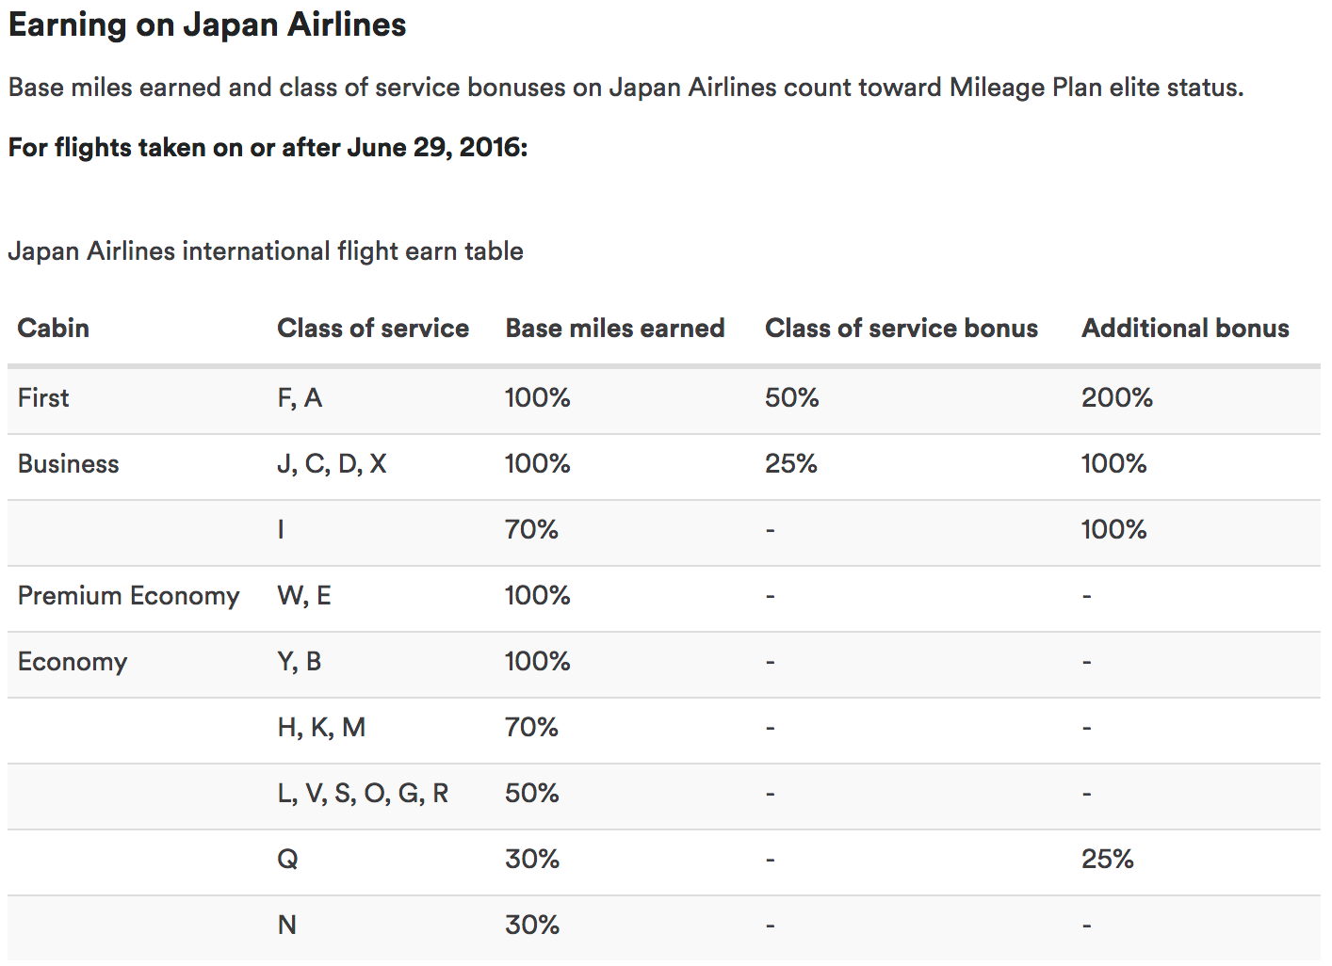1332x966 pixels.
Task: Click the H, K, M class cell
Action: tap(321, 727)
